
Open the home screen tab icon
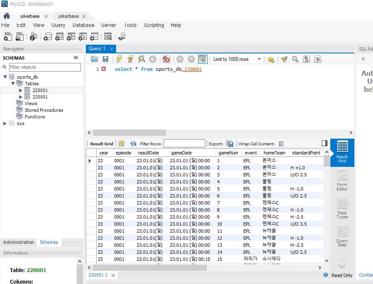pos(7,16)
